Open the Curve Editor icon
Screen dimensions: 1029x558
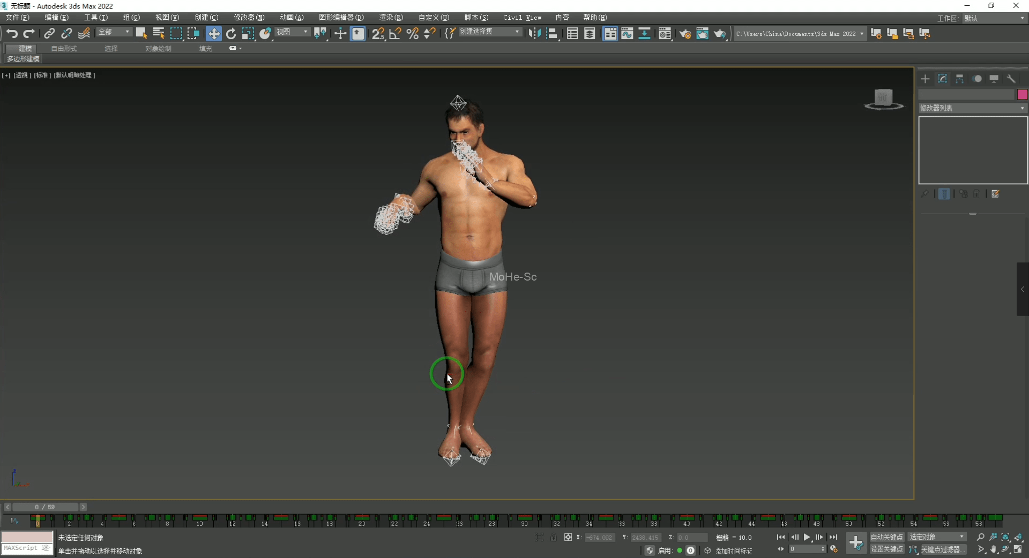coord(627,34)
